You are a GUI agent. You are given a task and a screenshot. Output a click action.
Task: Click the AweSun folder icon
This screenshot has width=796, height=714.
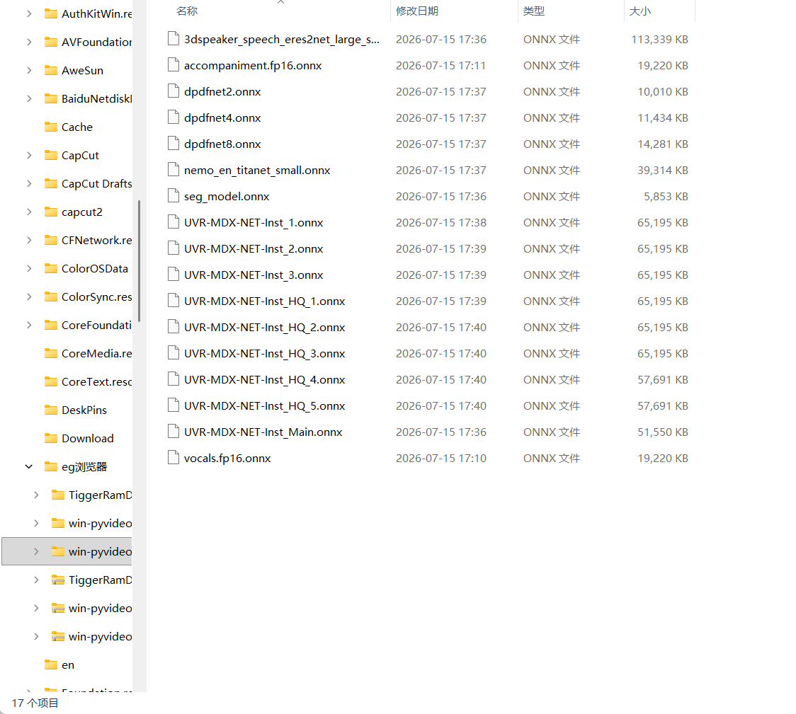coord(51,71)
